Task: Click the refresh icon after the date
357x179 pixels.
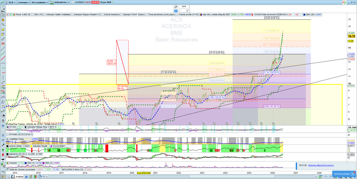Action: 113,2
